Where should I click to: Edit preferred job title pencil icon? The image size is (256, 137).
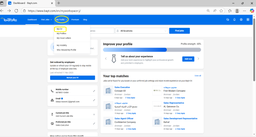(x=94, y=124)
